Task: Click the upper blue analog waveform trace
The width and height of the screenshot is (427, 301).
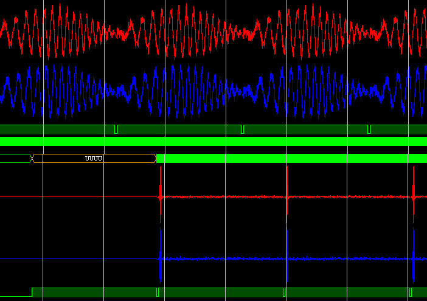Action: tap(213, 92)
